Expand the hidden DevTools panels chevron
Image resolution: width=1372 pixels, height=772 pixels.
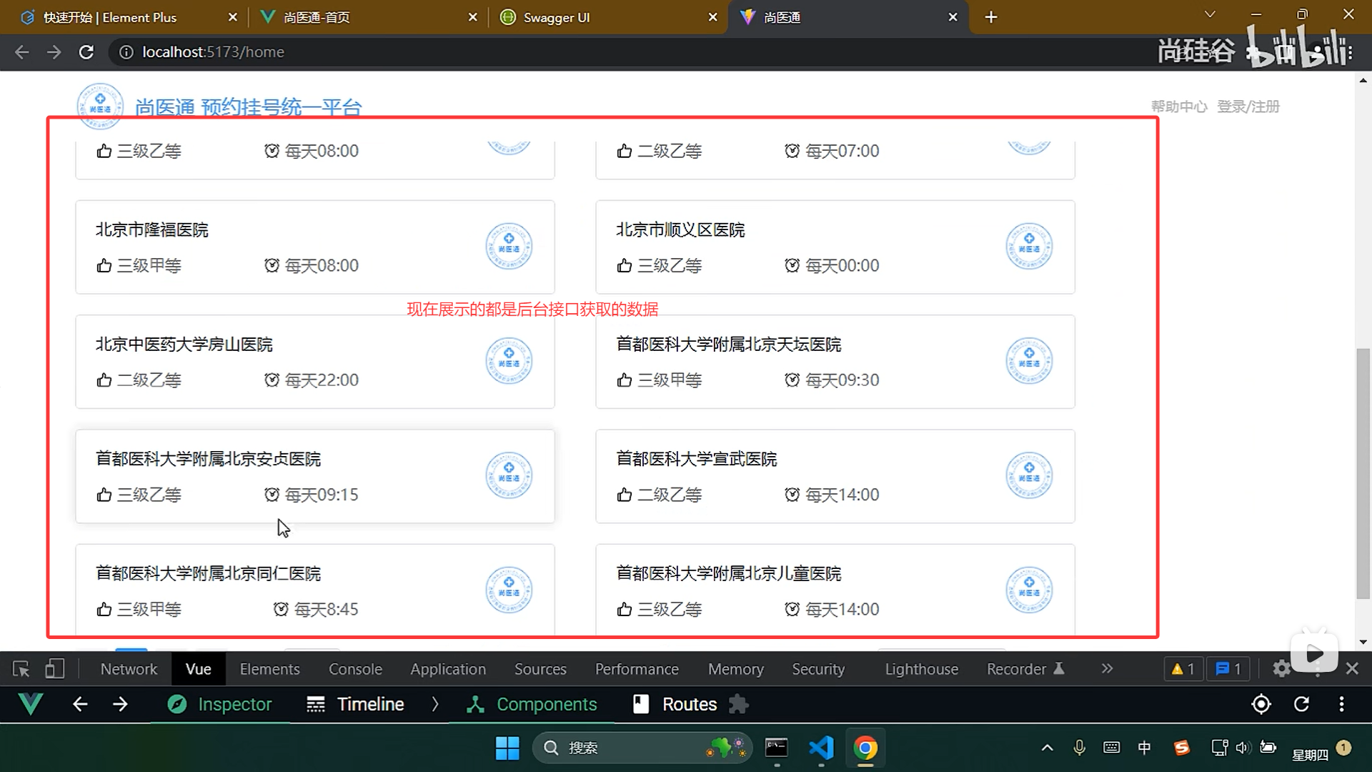(x=1107, y=668)
